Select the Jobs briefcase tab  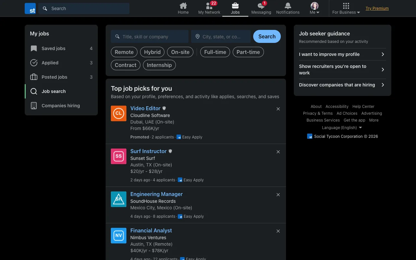pyautogui.click(x=235, y=8)
